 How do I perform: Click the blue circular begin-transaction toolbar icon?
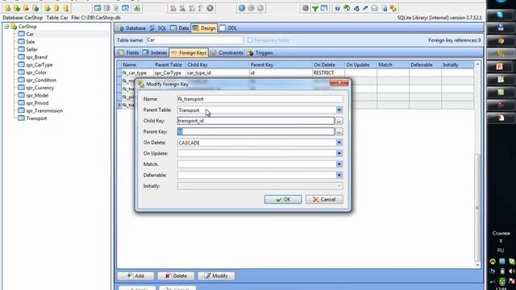[x=242, y=8]
